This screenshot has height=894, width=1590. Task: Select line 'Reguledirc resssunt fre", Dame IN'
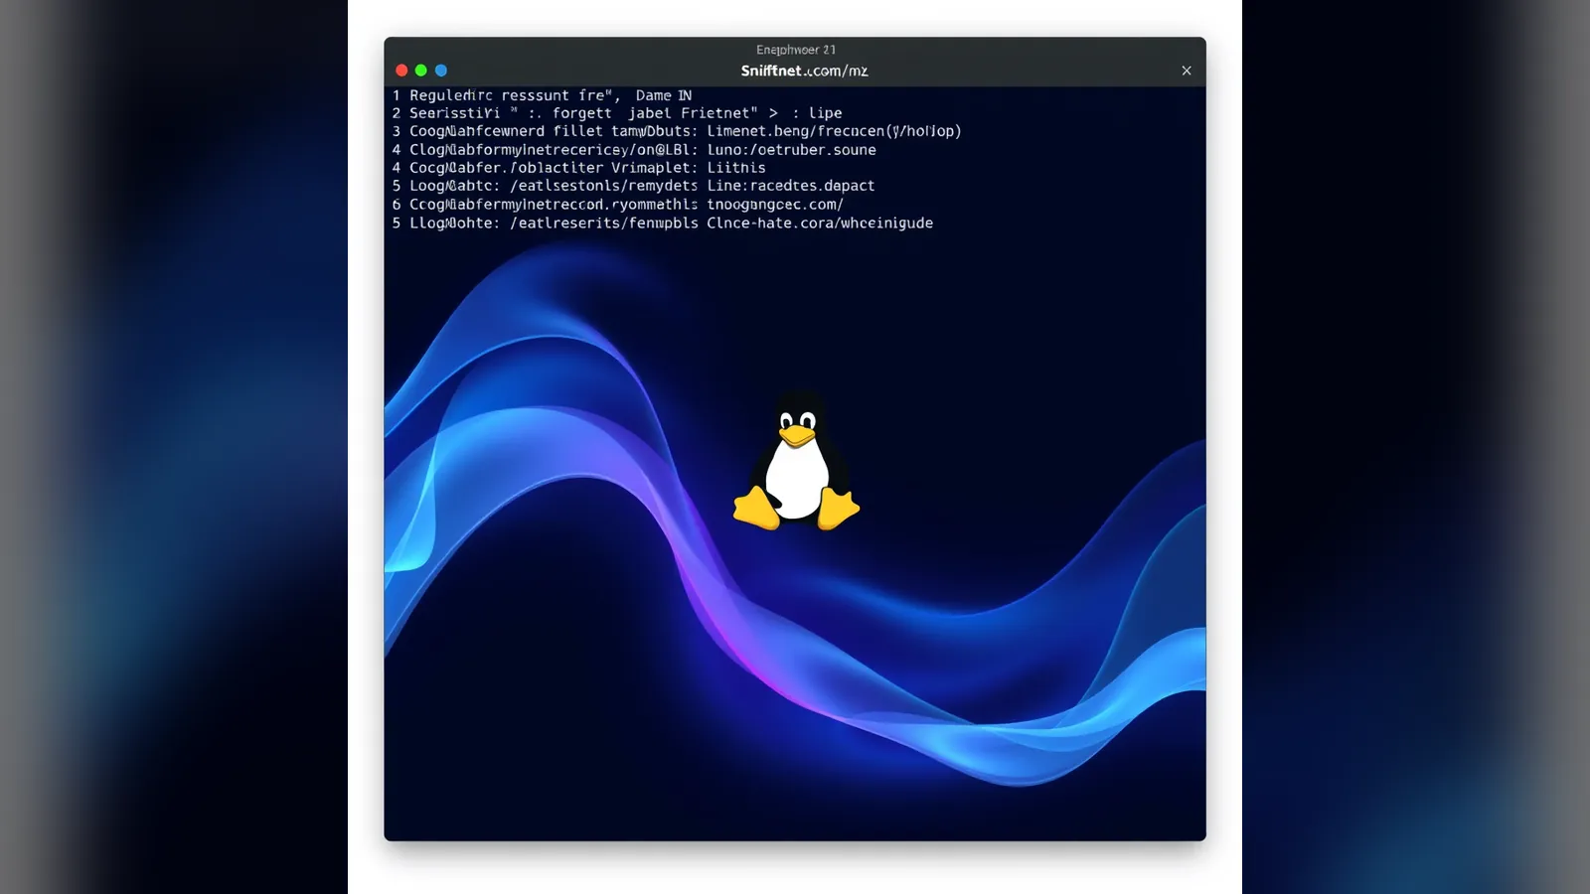pos(542,95)
